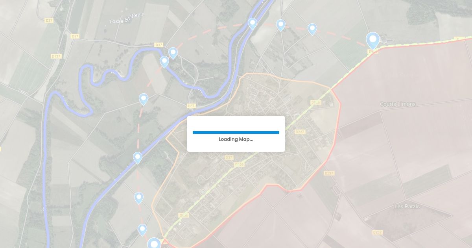Click the pin where the dashed route turns south
The width and height of the screenshot is (472, 248).
tap(144, 99)
